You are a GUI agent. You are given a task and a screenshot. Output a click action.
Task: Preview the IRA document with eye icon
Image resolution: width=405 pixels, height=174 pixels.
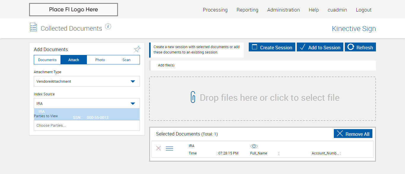(x=254, y=146)
